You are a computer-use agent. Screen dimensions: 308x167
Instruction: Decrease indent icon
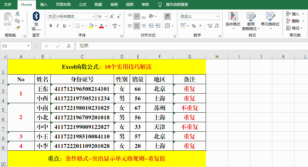point(151,26)
